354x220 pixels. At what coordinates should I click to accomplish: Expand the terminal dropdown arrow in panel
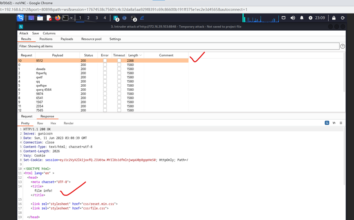point(71,18)
